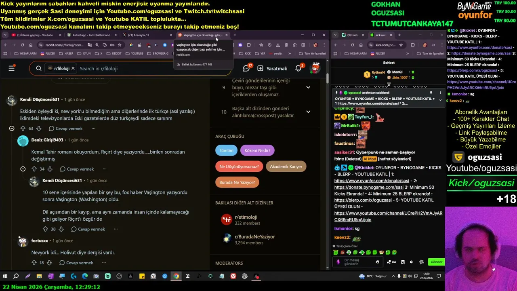Select the Ne Düşünüyorsunuz? flair button
The height and width of the screenshot is (291, 517).
[x=239, y=167]
